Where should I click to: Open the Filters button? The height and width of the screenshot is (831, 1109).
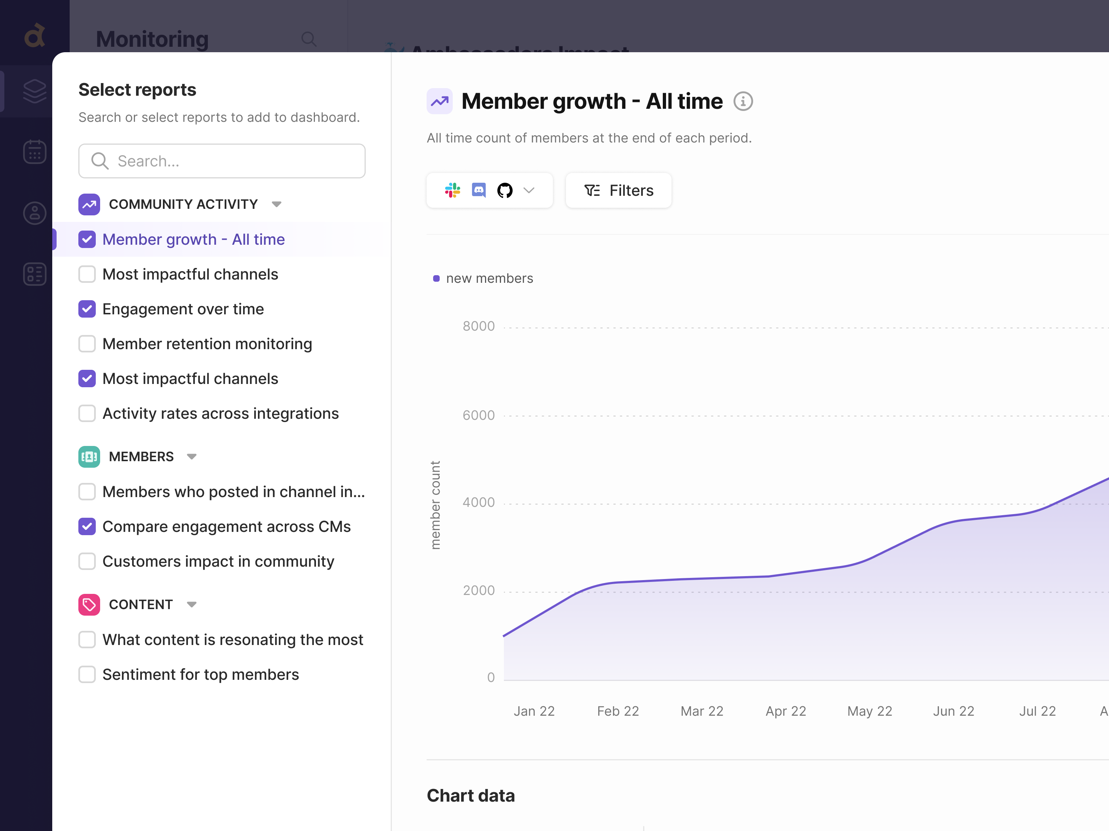(618, 190)
